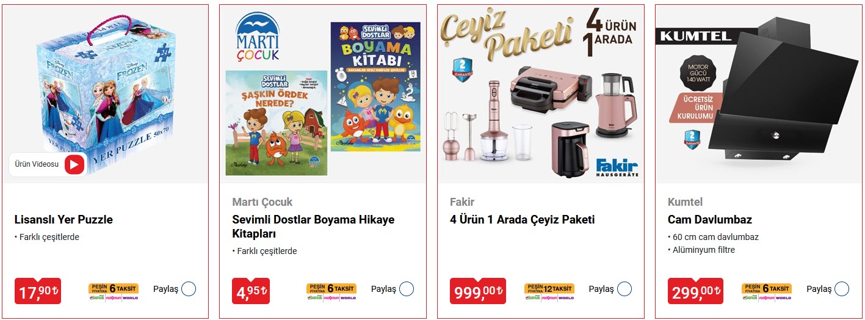Click the Fakir brand logo in product image
The image size is (865, 320).
[x=616, y=167]
